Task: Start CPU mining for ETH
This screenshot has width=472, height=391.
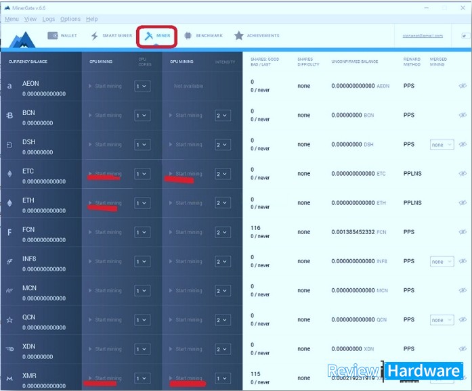Action: pos(105,203)
